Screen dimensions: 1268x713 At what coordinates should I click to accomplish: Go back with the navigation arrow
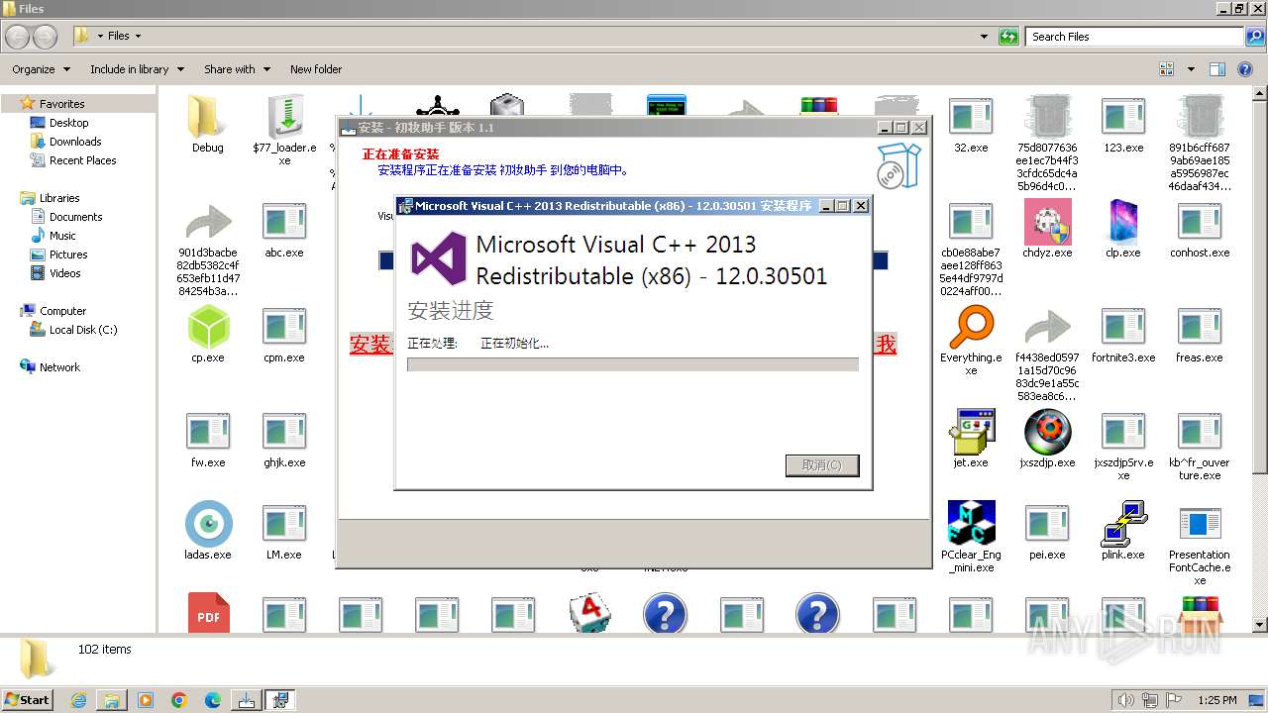(18, 37)
